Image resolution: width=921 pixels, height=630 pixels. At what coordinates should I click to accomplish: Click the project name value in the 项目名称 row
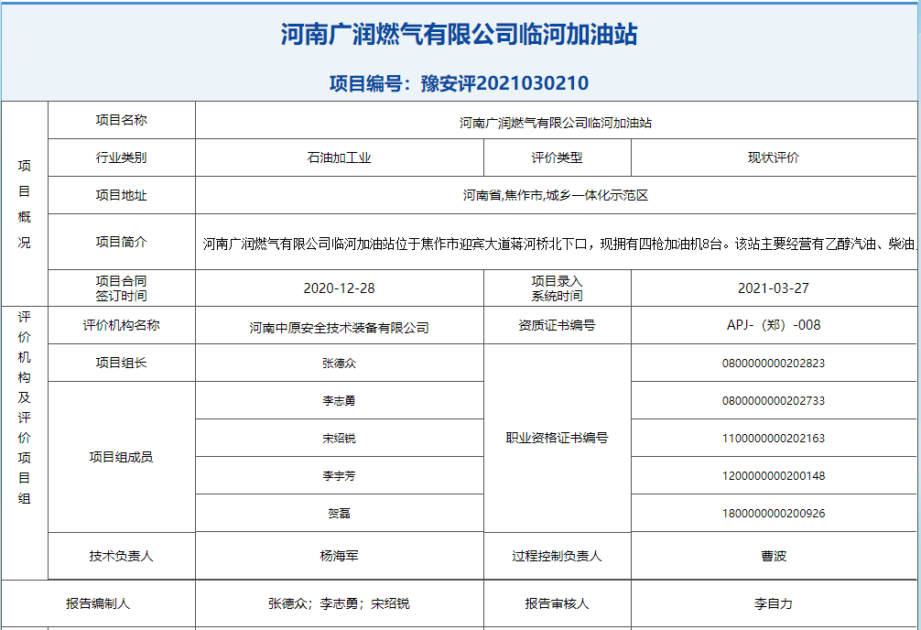click(x=556, y=123)
